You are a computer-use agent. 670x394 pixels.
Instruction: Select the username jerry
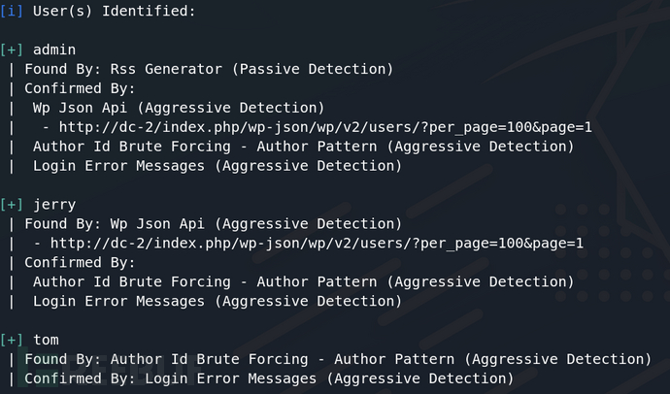coord(53,205)
